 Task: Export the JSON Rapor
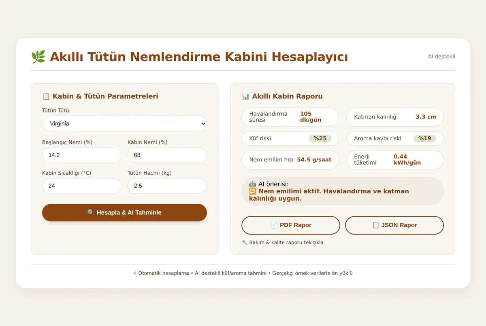[x=394, y=225]
